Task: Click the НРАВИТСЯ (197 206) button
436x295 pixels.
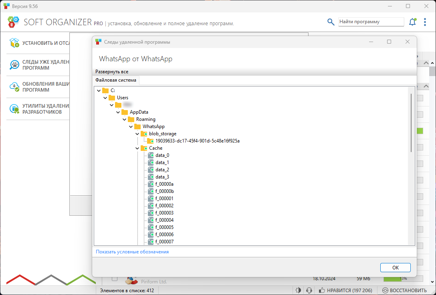Action: click(x=345, y=290)
